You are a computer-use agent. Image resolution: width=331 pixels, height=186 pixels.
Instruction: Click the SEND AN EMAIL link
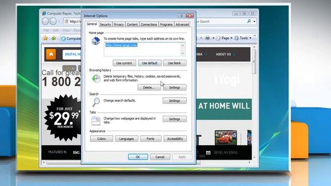pyautogui.click(x=225, y=152)
